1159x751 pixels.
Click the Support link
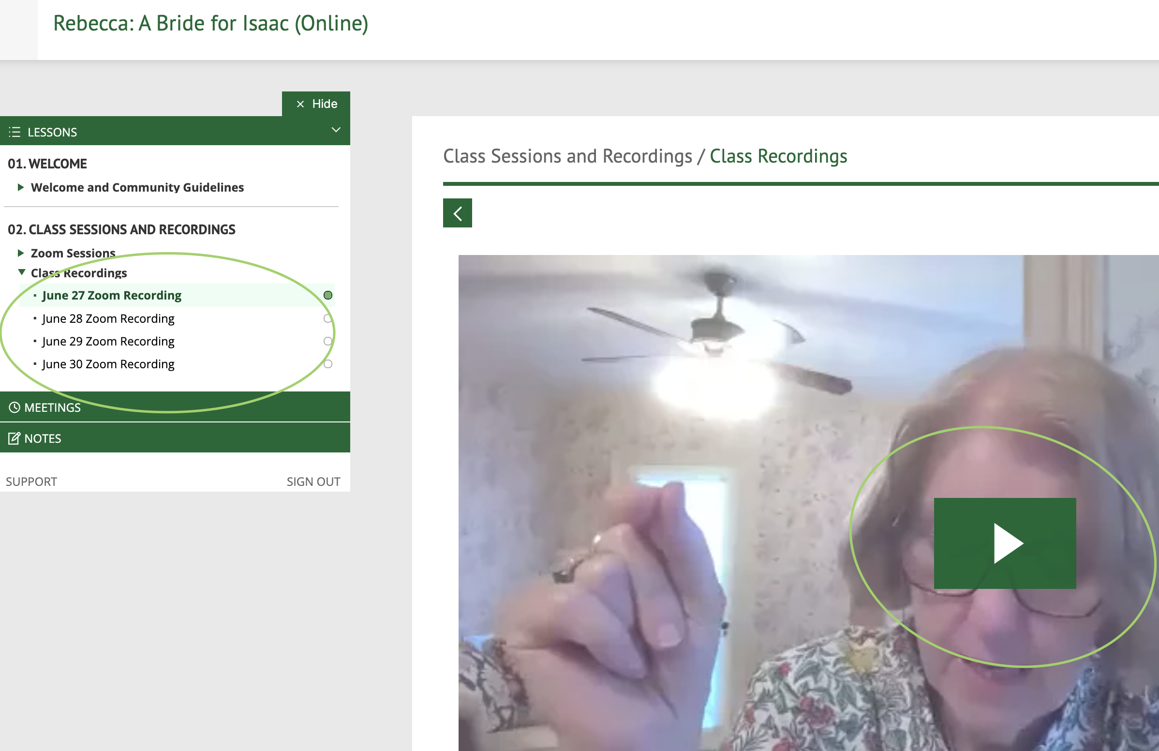(31, 481)
